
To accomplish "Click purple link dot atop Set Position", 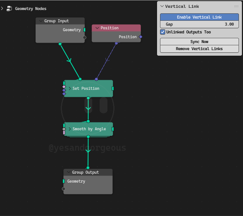I will click(96, 79).
